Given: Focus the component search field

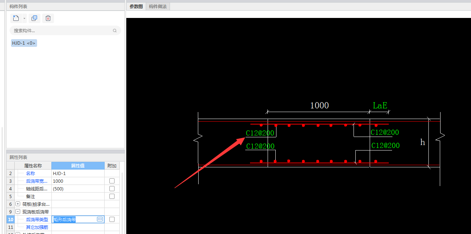Looking at the screenshot, I should click(65, 31).
